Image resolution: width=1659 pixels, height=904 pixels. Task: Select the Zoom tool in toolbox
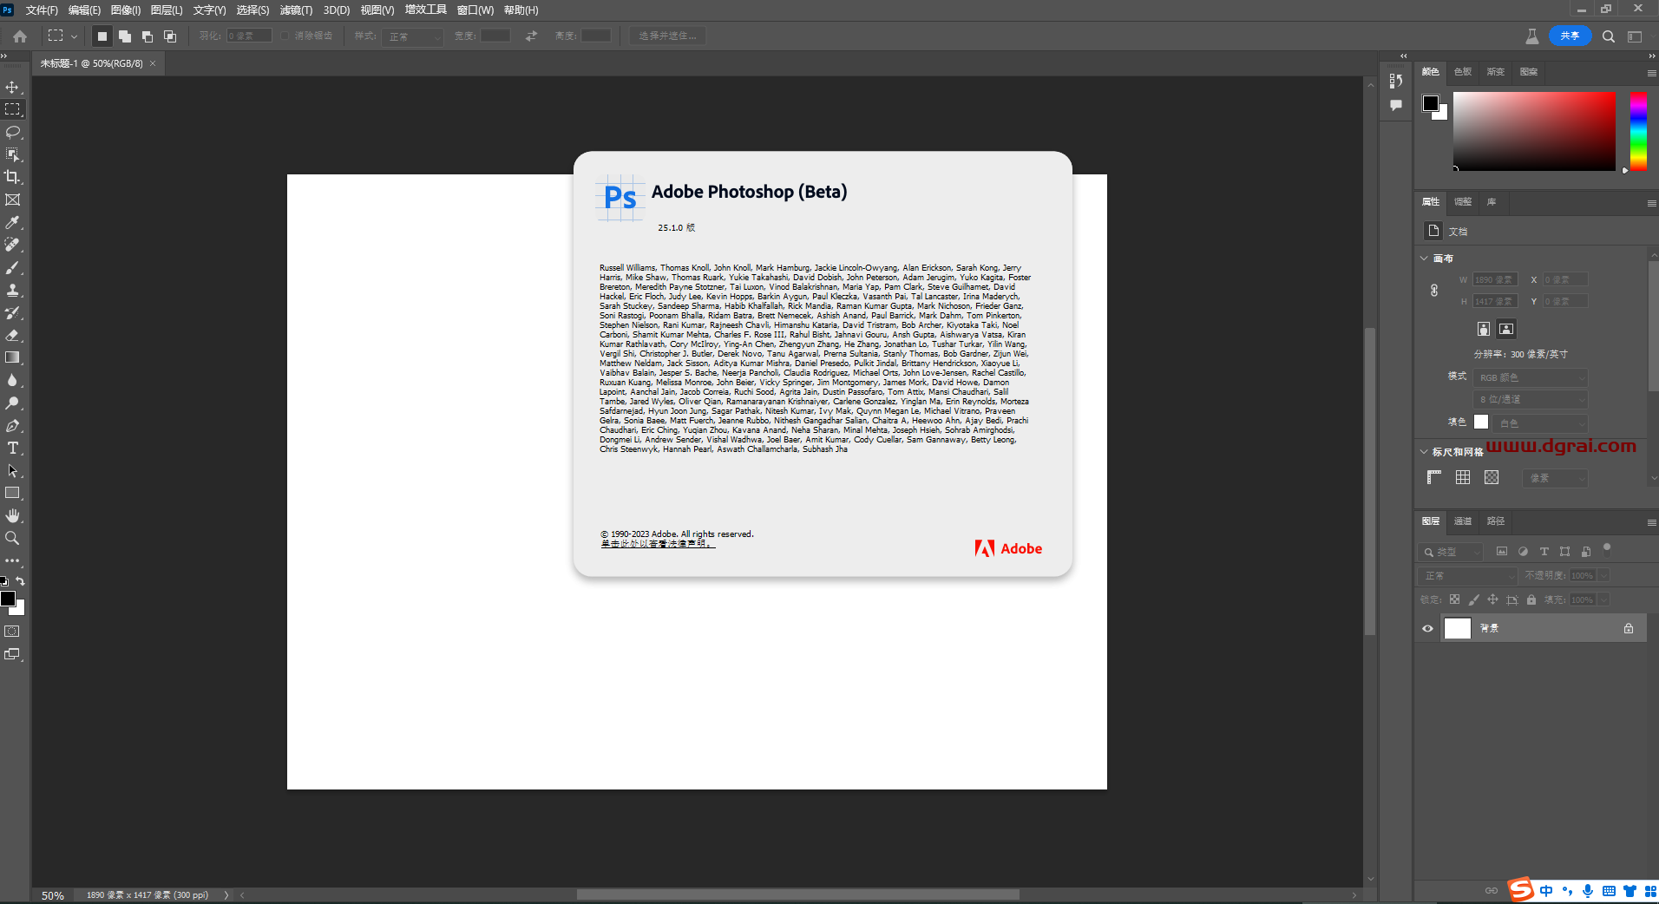click(12, 539)
